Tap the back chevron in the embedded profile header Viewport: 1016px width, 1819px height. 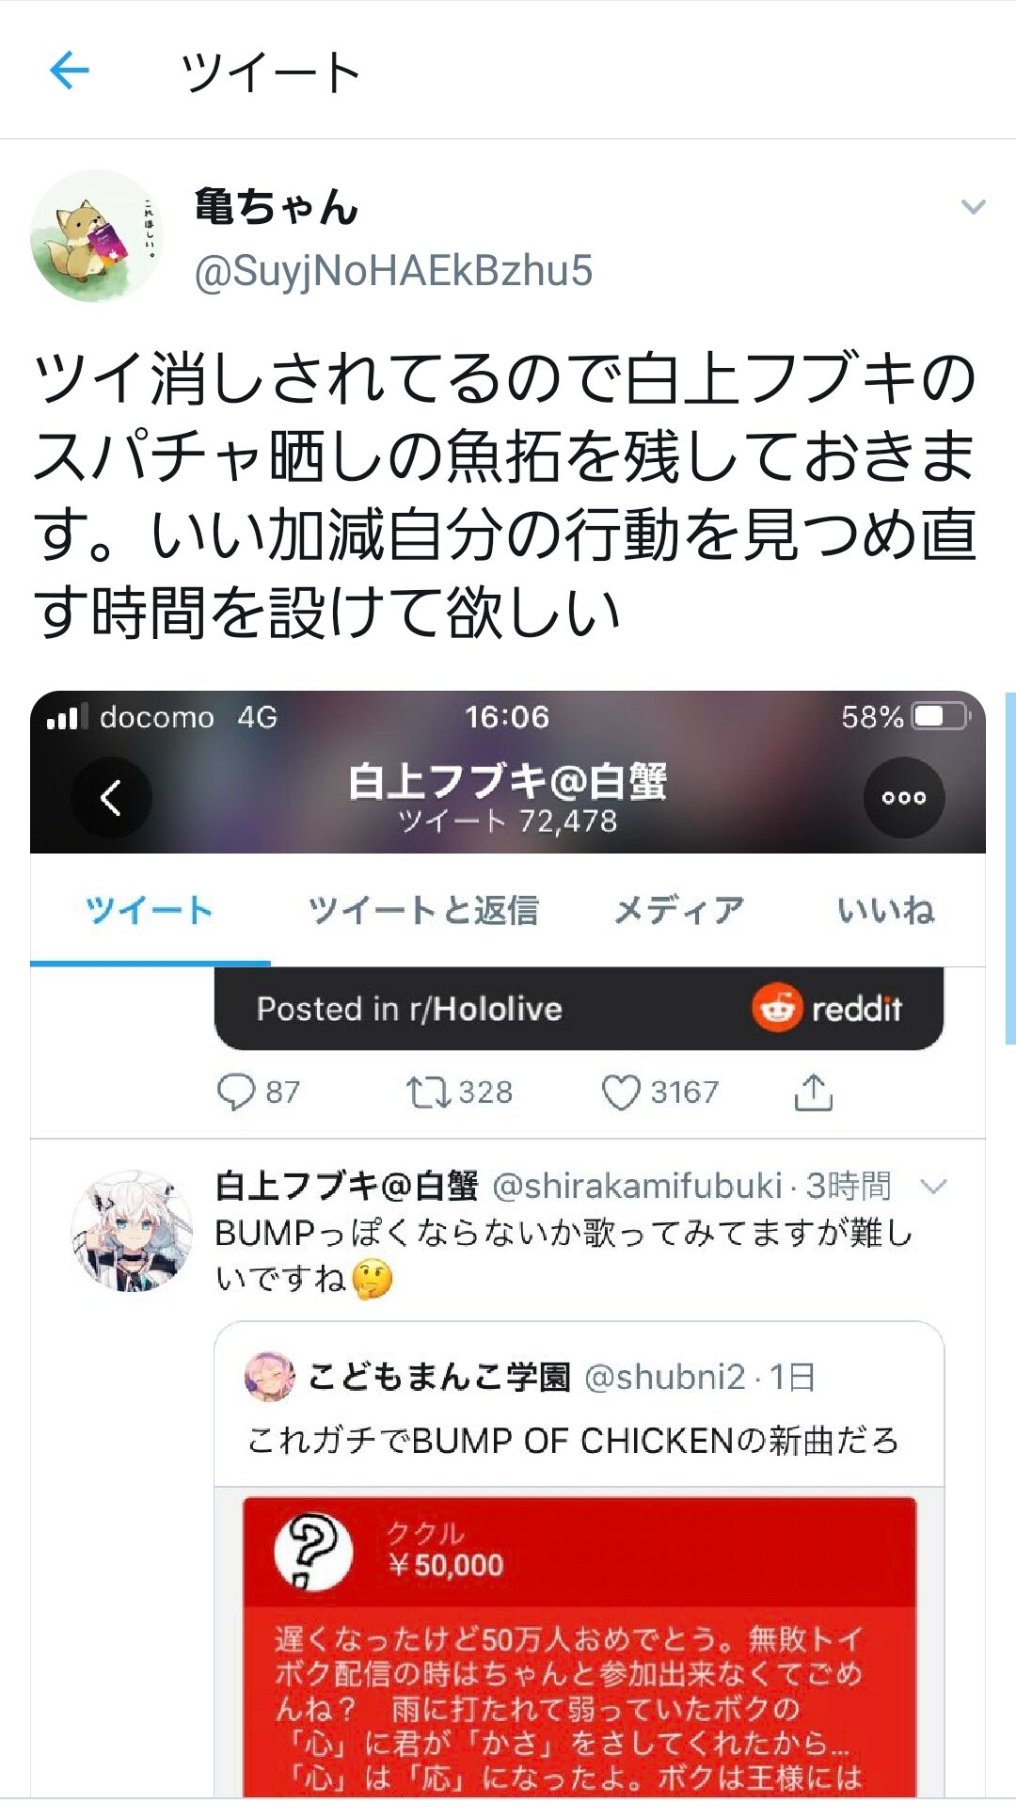pos(111,797)
